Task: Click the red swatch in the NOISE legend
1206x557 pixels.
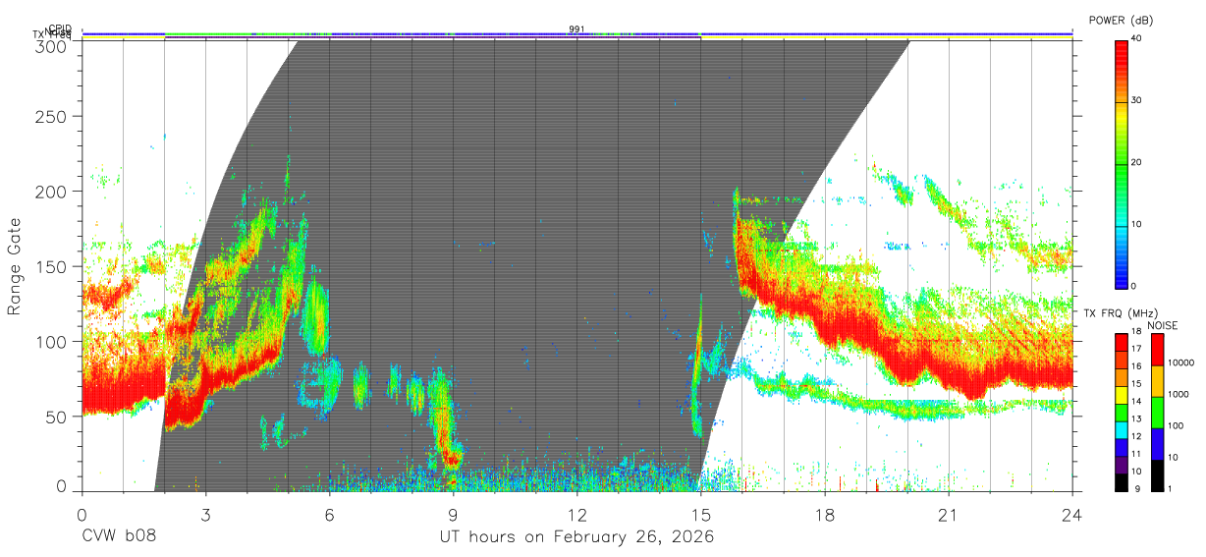Action: pyautogui.click(x=1157, y=350)
